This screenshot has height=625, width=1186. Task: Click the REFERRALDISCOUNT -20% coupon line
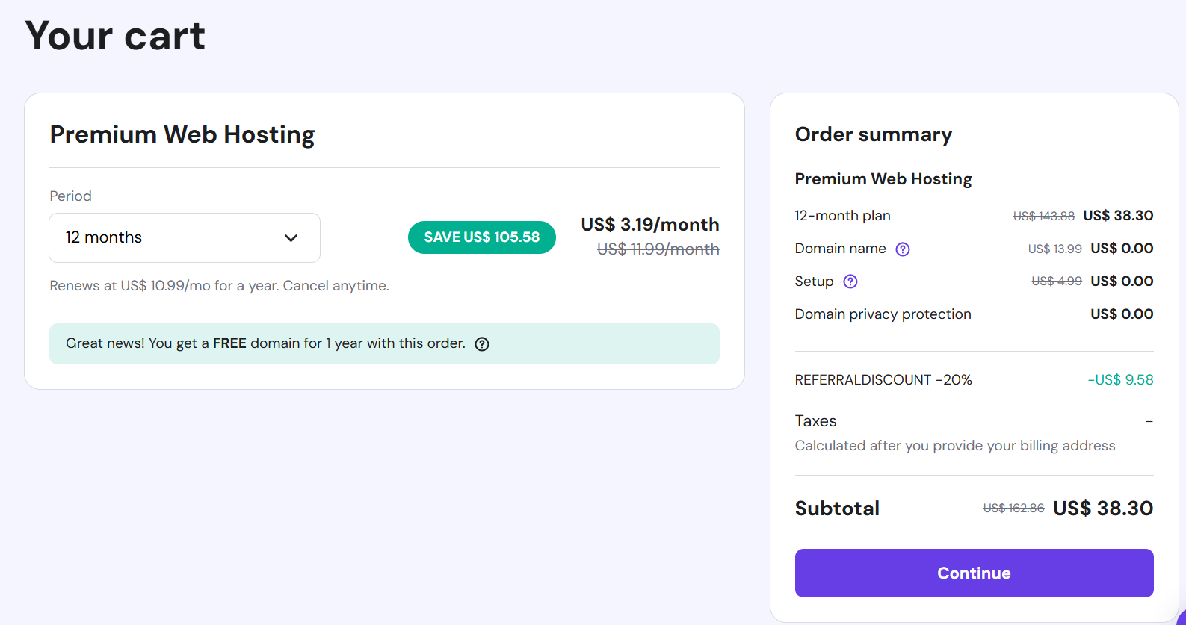(883, 380)
